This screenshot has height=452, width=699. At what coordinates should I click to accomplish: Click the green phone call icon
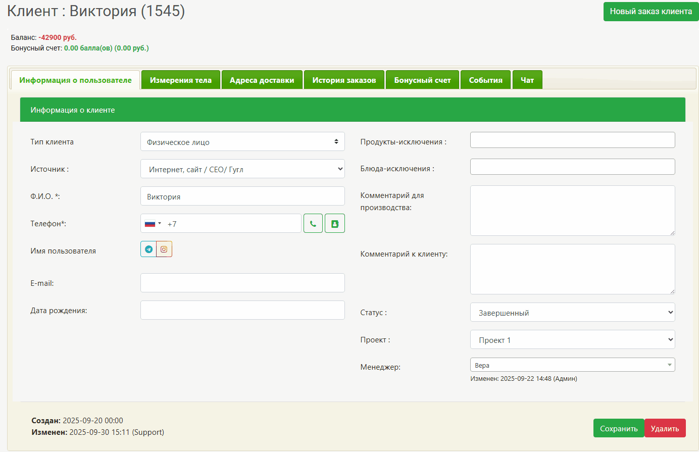tap(313, 223)
